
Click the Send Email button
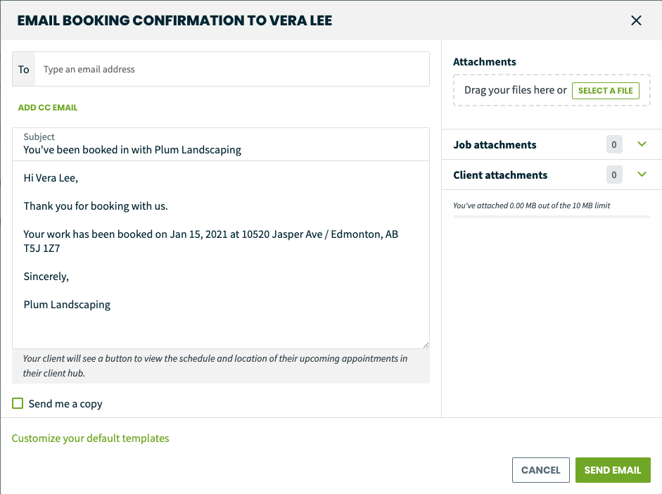click(x=613, y=470)
